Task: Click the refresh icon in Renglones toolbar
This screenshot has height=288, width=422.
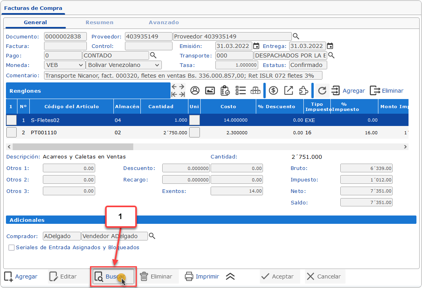Action: click(x=322, y=91)
